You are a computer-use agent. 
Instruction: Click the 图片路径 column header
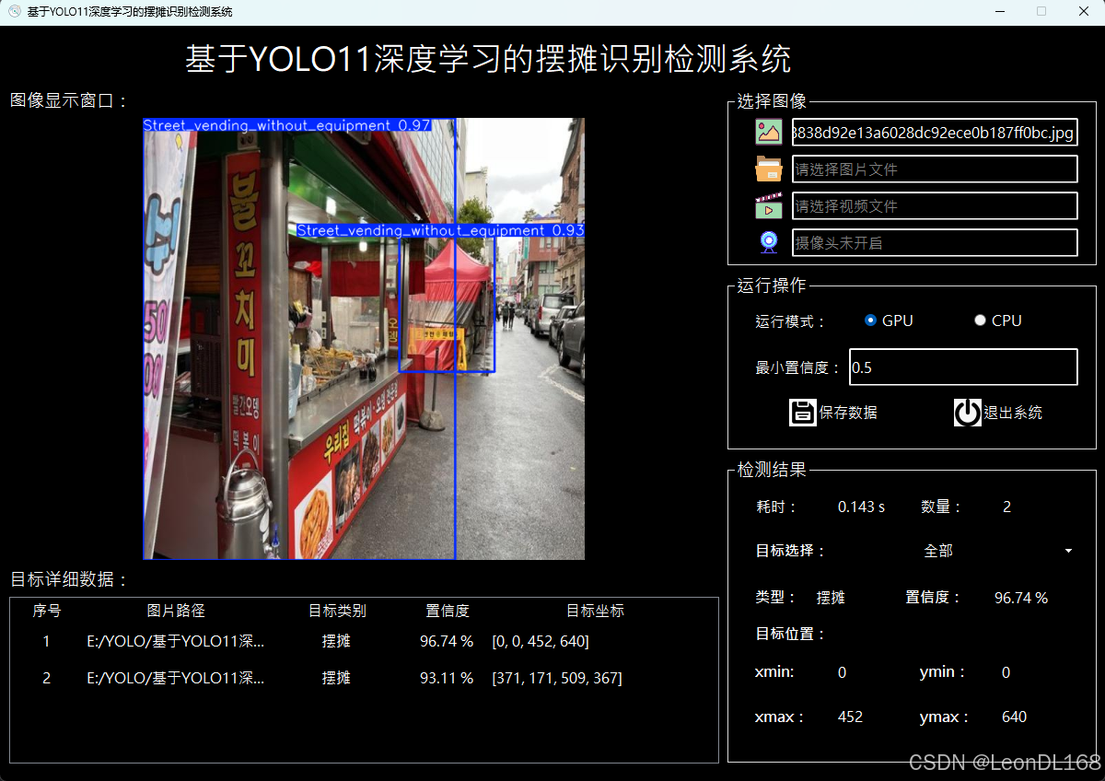pos(176,611)
